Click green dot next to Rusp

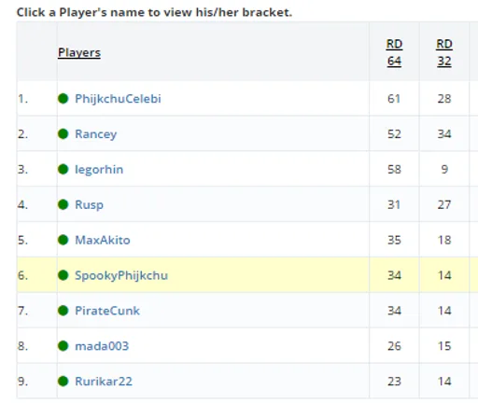[63, 204]
